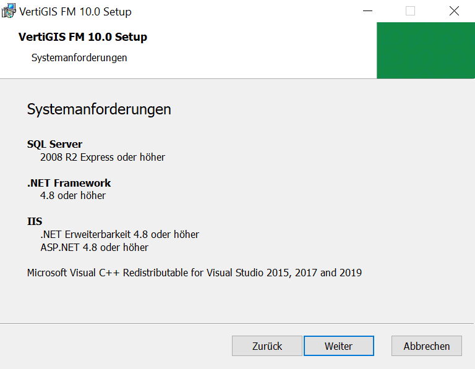Select the IIS heading
Screen dimensions: 475x369
35,221
